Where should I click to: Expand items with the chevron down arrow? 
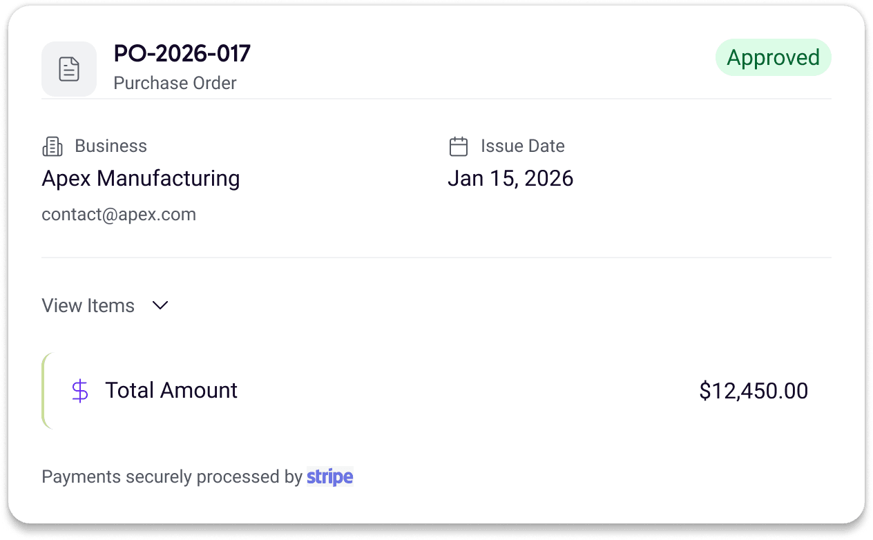point(160,305)
